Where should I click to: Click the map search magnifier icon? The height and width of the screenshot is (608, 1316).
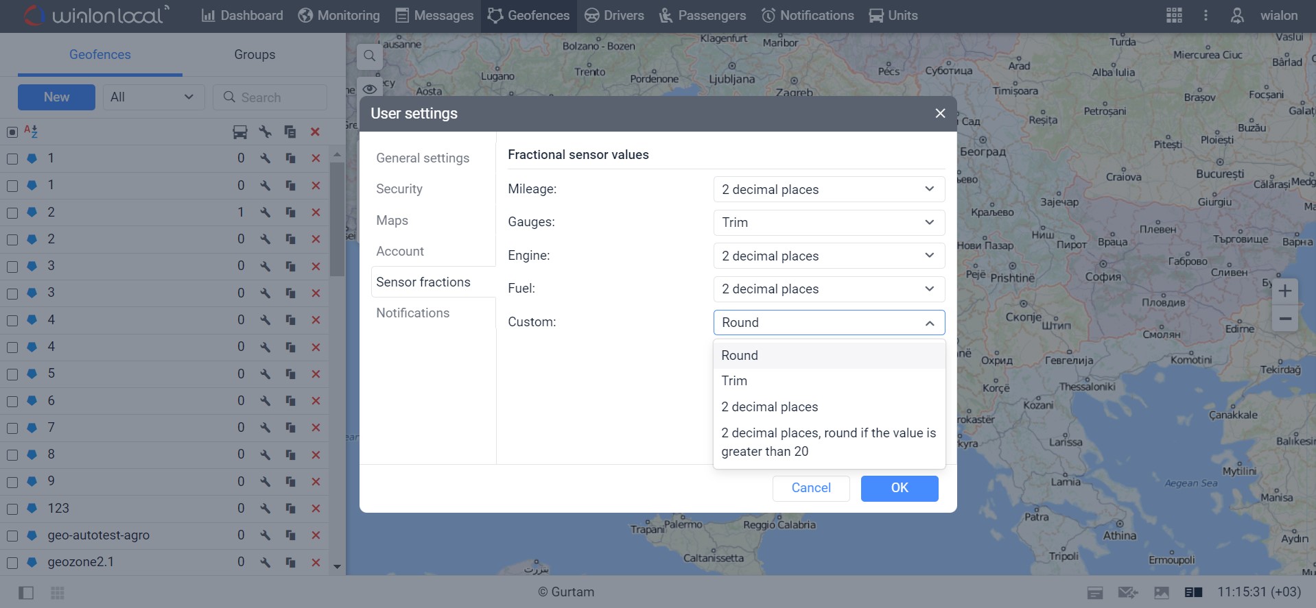(369, 56)
